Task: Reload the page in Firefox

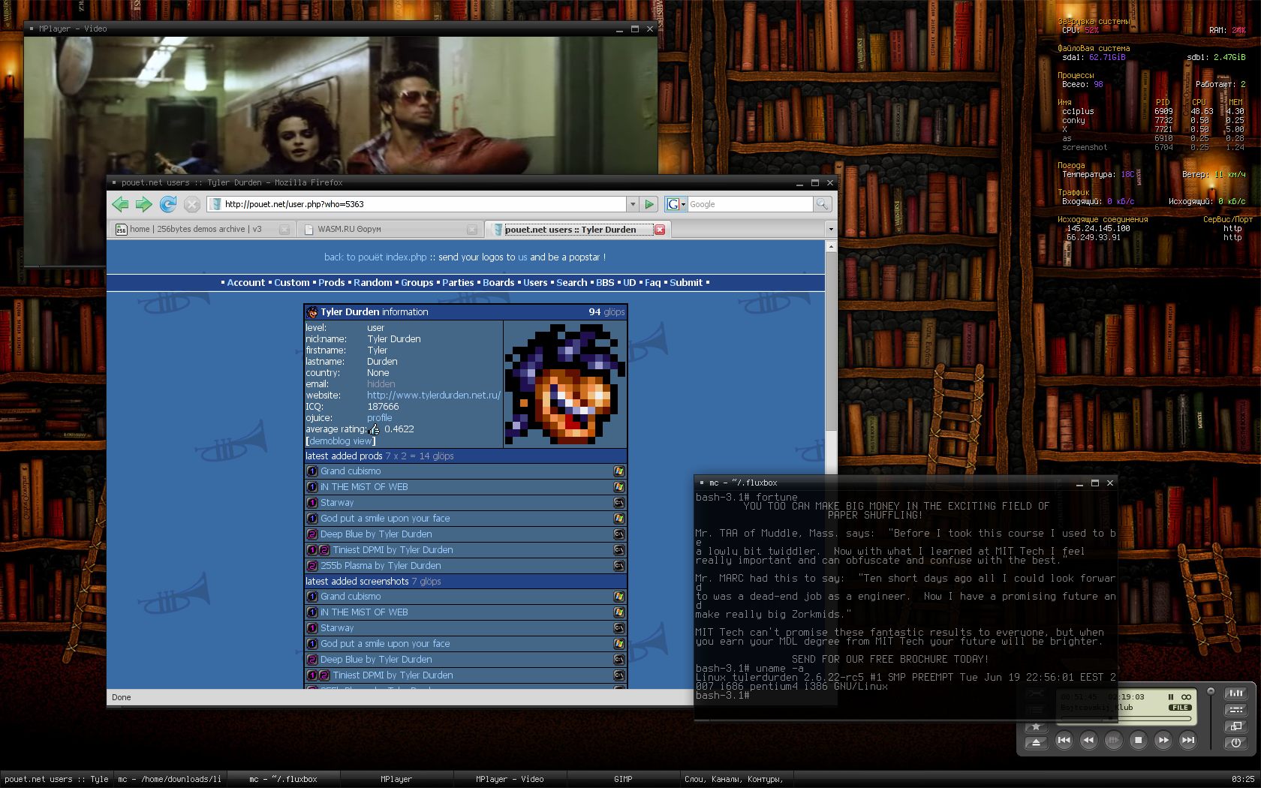Action: coord(168,204)
